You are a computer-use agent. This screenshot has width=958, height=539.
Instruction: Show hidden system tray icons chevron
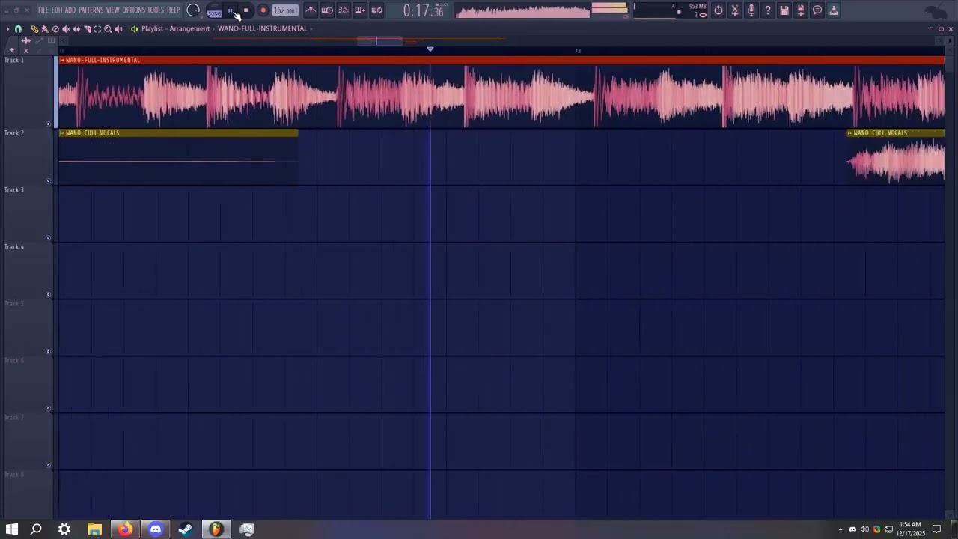point(840,529)
